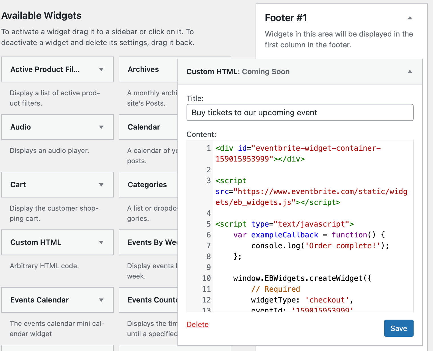
Task: Expand the Events Calendar widget arrow
Action: tap(101, 300)
